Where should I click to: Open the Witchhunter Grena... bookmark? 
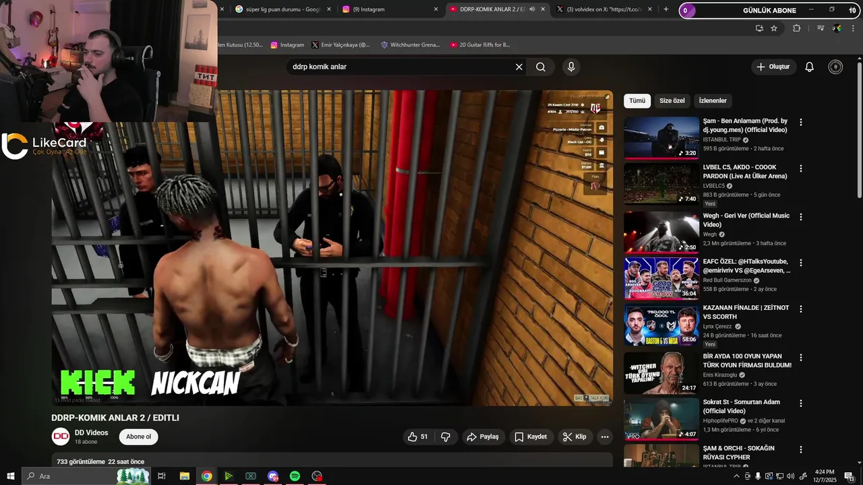(x=410, y=45)
